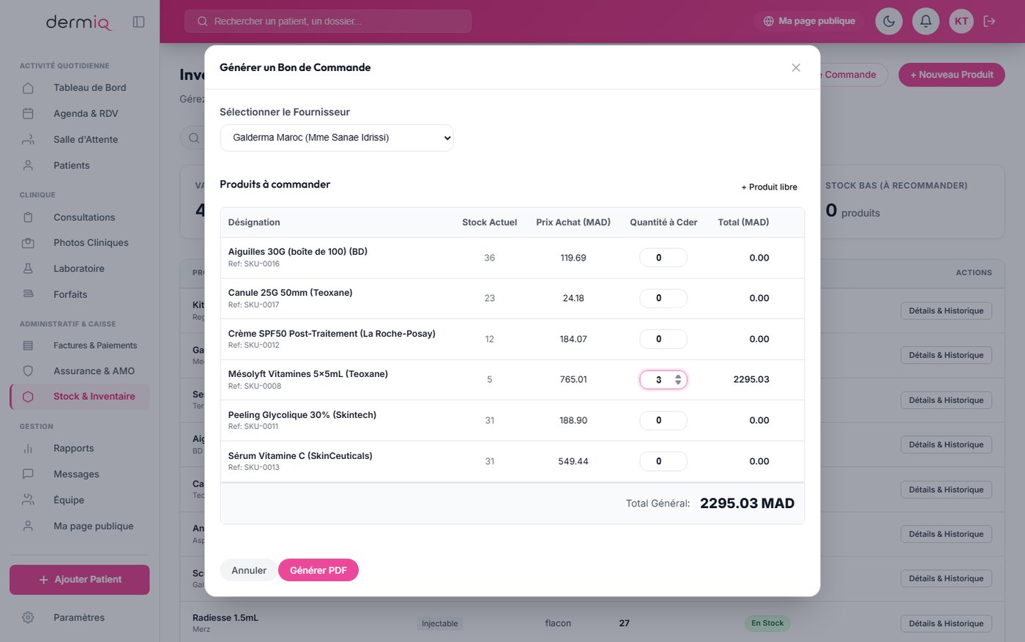Navigate to Consultations
The width and height of the screenshot is (1025, 642).
79,217
